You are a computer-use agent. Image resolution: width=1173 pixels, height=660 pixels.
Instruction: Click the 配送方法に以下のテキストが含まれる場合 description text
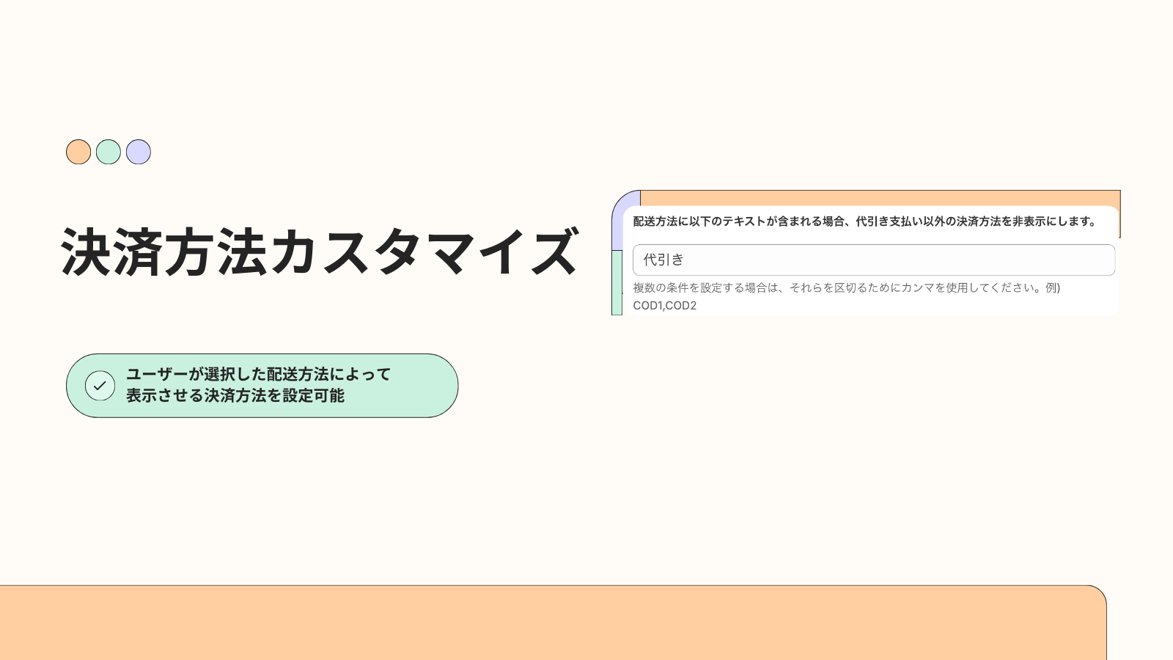click(x=865, y=221)
